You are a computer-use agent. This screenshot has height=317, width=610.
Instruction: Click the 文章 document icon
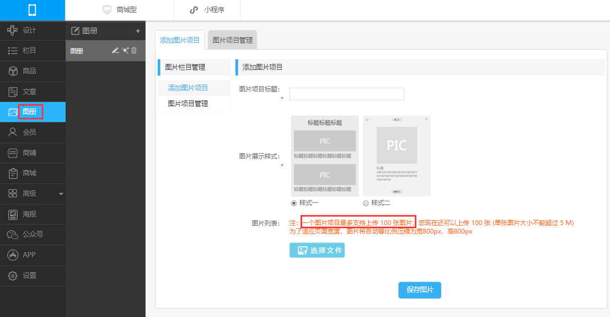(x=13, y=92)
